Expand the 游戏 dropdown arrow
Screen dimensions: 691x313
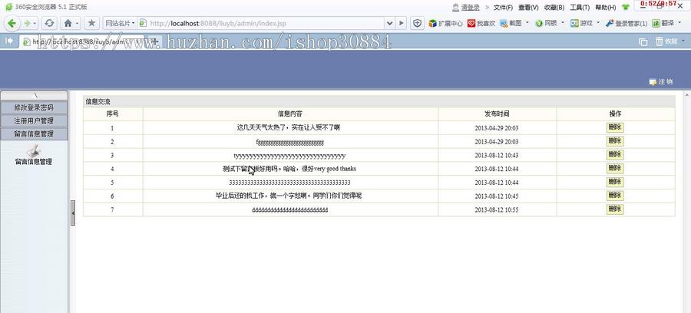[x=598, y=23]
